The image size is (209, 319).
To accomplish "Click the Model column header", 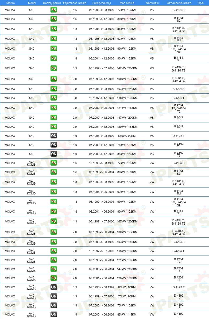I will (x=32, y=3).
